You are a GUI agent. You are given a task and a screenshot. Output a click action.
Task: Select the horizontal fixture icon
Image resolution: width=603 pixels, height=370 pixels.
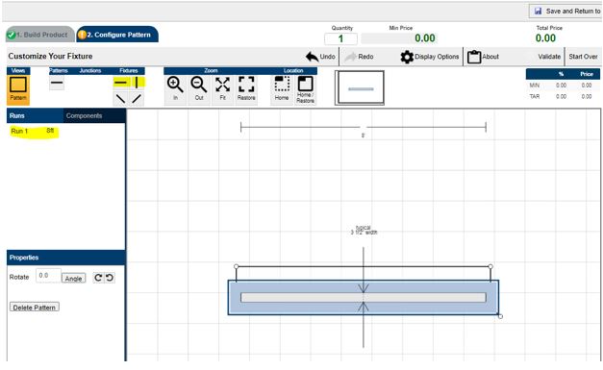(120, 83)
